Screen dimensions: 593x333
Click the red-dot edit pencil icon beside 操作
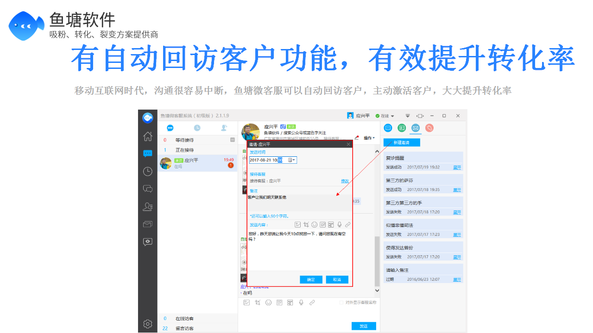point(357,137)
